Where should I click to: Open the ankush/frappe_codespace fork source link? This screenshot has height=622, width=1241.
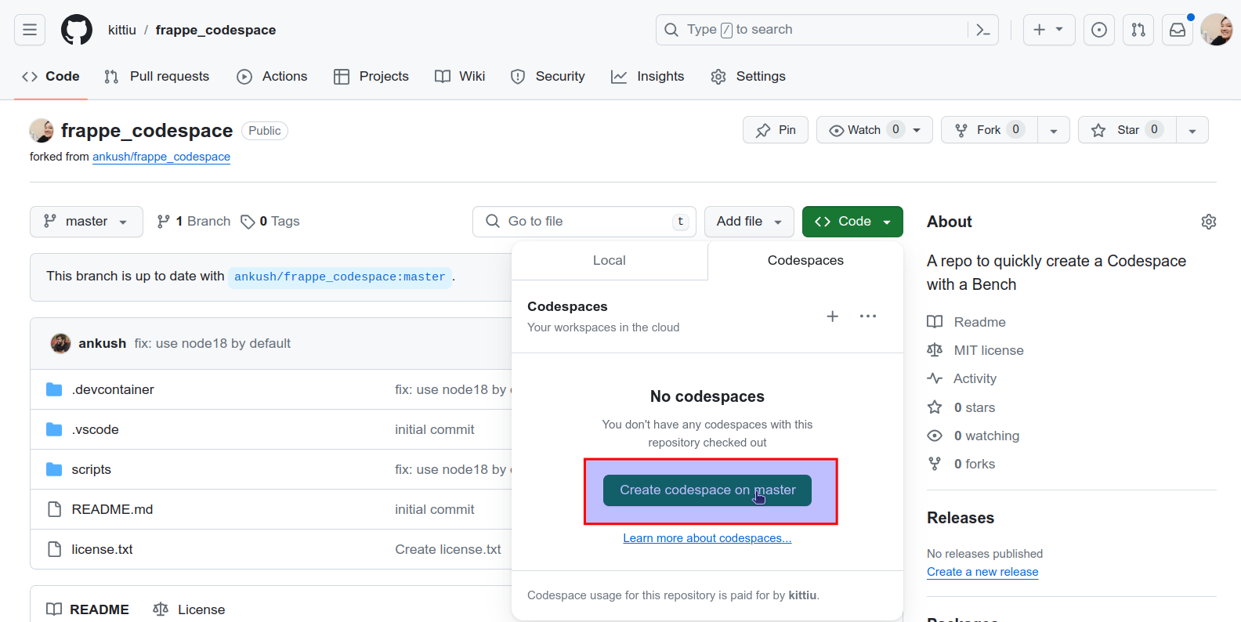click(x=161, y=157)
